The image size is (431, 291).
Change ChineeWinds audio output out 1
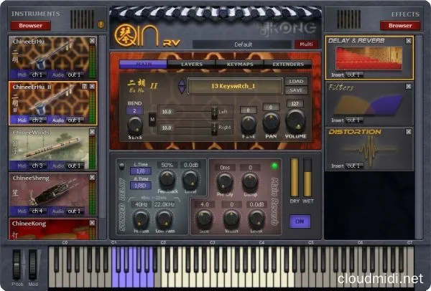tap(75, 166)
